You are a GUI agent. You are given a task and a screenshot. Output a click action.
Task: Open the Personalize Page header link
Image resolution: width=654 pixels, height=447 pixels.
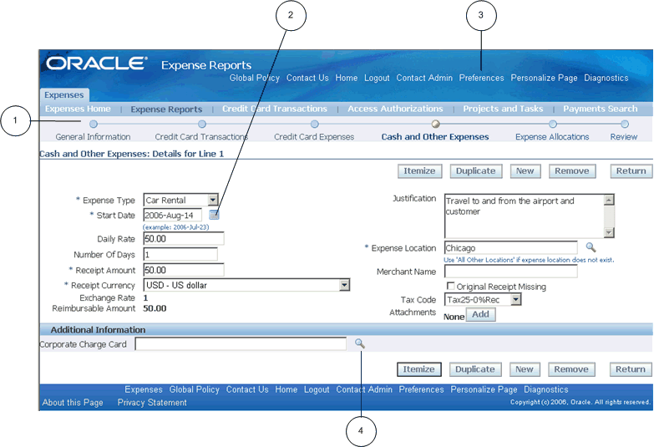pos(544,78)
